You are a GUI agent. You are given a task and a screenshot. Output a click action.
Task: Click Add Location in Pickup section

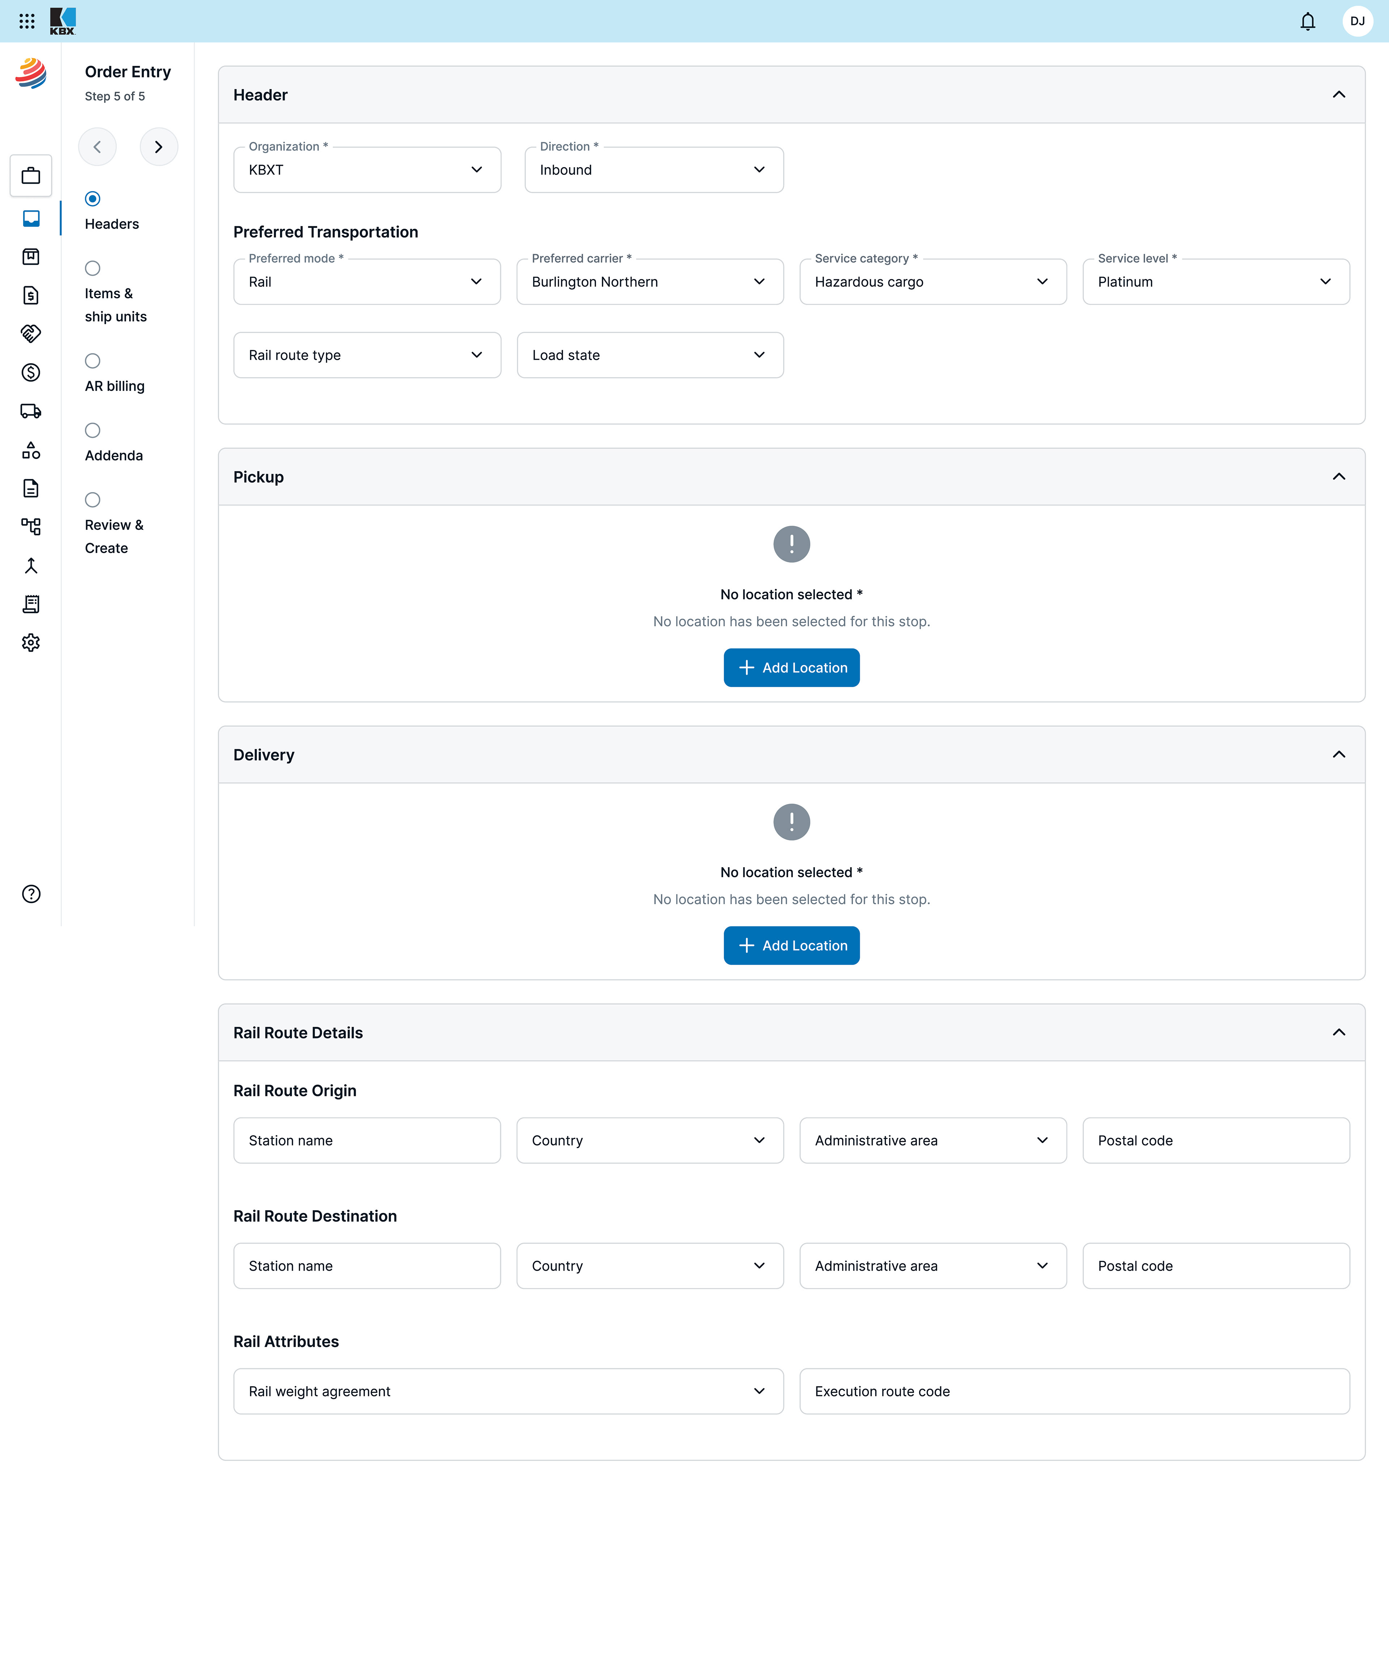792,668
